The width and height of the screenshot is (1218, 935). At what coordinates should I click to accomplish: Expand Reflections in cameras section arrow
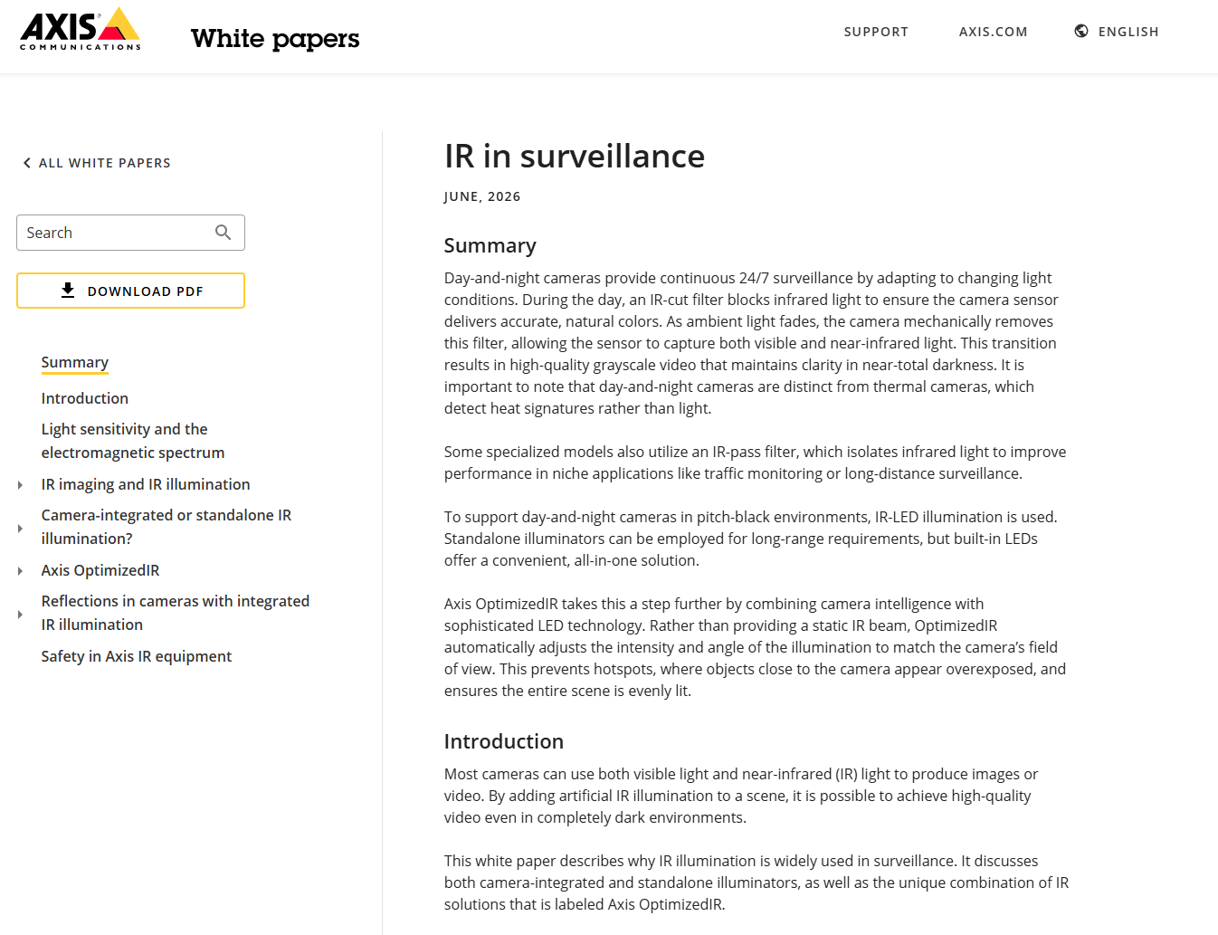(x=20, y=615)
